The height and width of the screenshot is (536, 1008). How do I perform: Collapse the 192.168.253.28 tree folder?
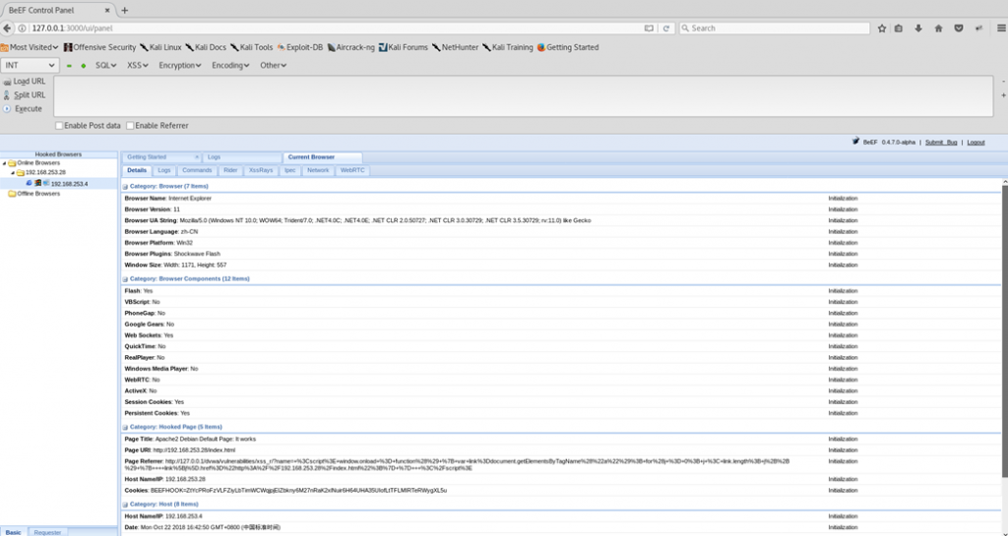coord(12,173)
